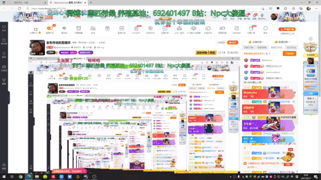Image resolution: width=321 pixels, height=180 pixels.
Task: Click the 还如梦中 gift banner
Action: point(268,109)
